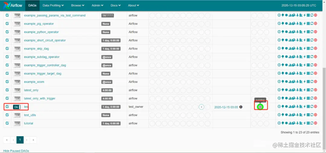Open Gantt chart icon for example_xcom row
Image resolution: width=326 pixels, height=153 pixels.
(301, 82)
